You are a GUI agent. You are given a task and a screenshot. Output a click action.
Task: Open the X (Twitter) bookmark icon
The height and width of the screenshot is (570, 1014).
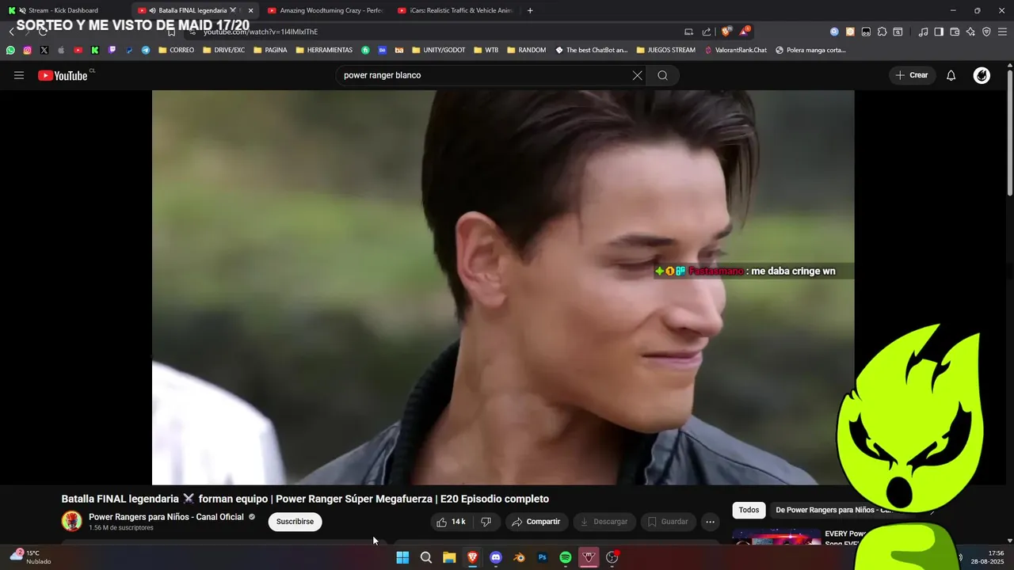coord(44,50)
